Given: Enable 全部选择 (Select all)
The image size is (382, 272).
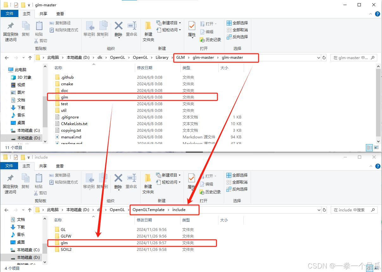Looking at the screenshot, I should (237, 23).
